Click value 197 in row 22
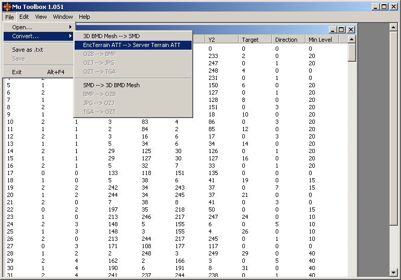 (x=113, y=209)
